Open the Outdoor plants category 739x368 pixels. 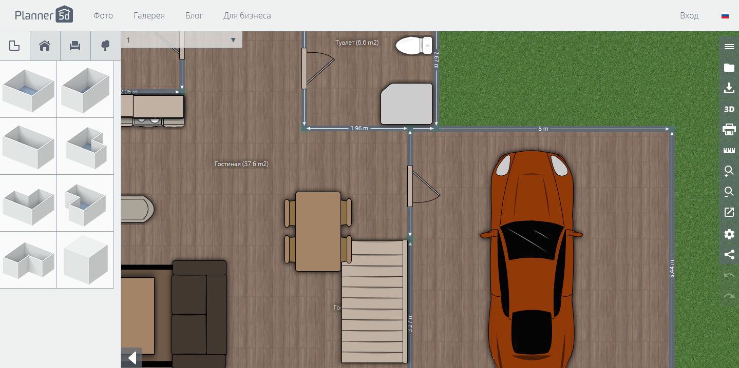pos(105,46)
